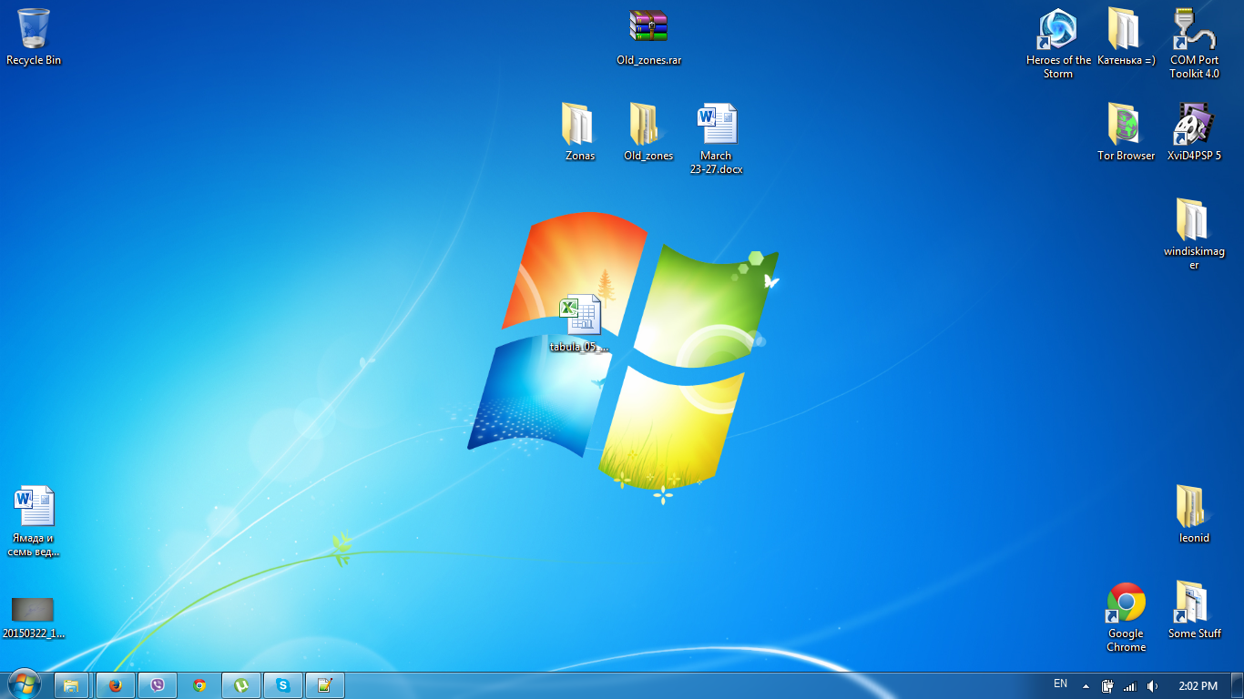Click the network signal tray icon
Viewport: 1244px width, 699px height.
(x=1130, y=686)
